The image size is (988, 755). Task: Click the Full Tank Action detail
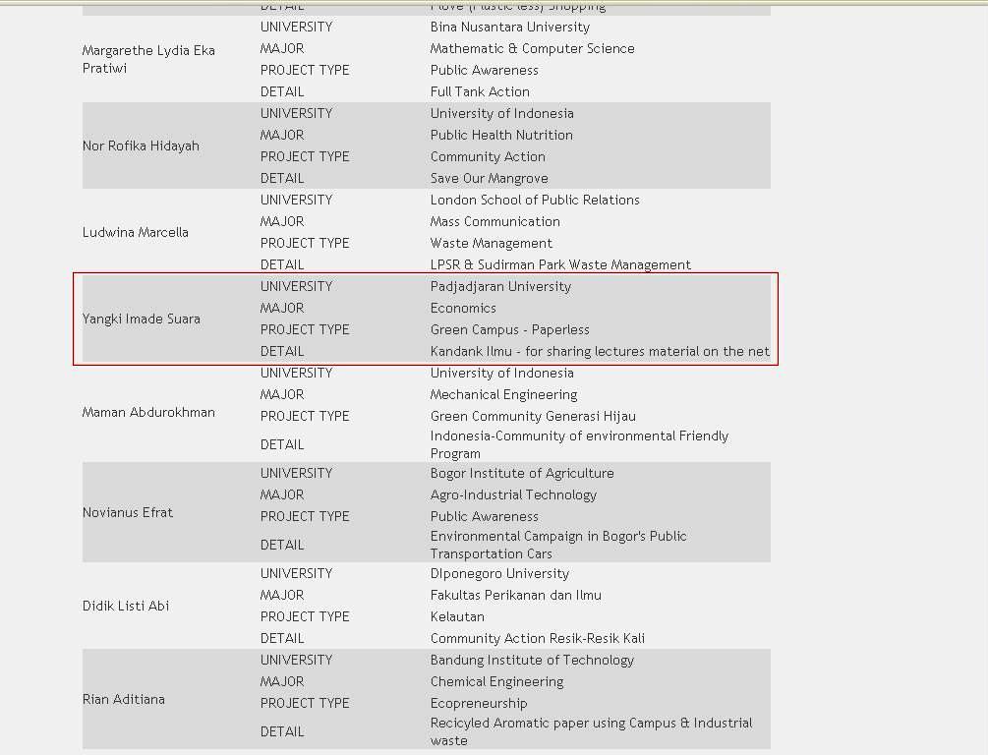480,91
